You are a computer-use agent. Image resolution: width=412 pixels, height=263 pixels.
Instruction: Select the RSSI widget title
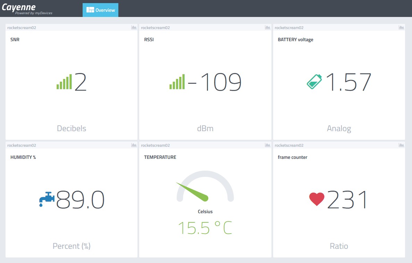149,39
